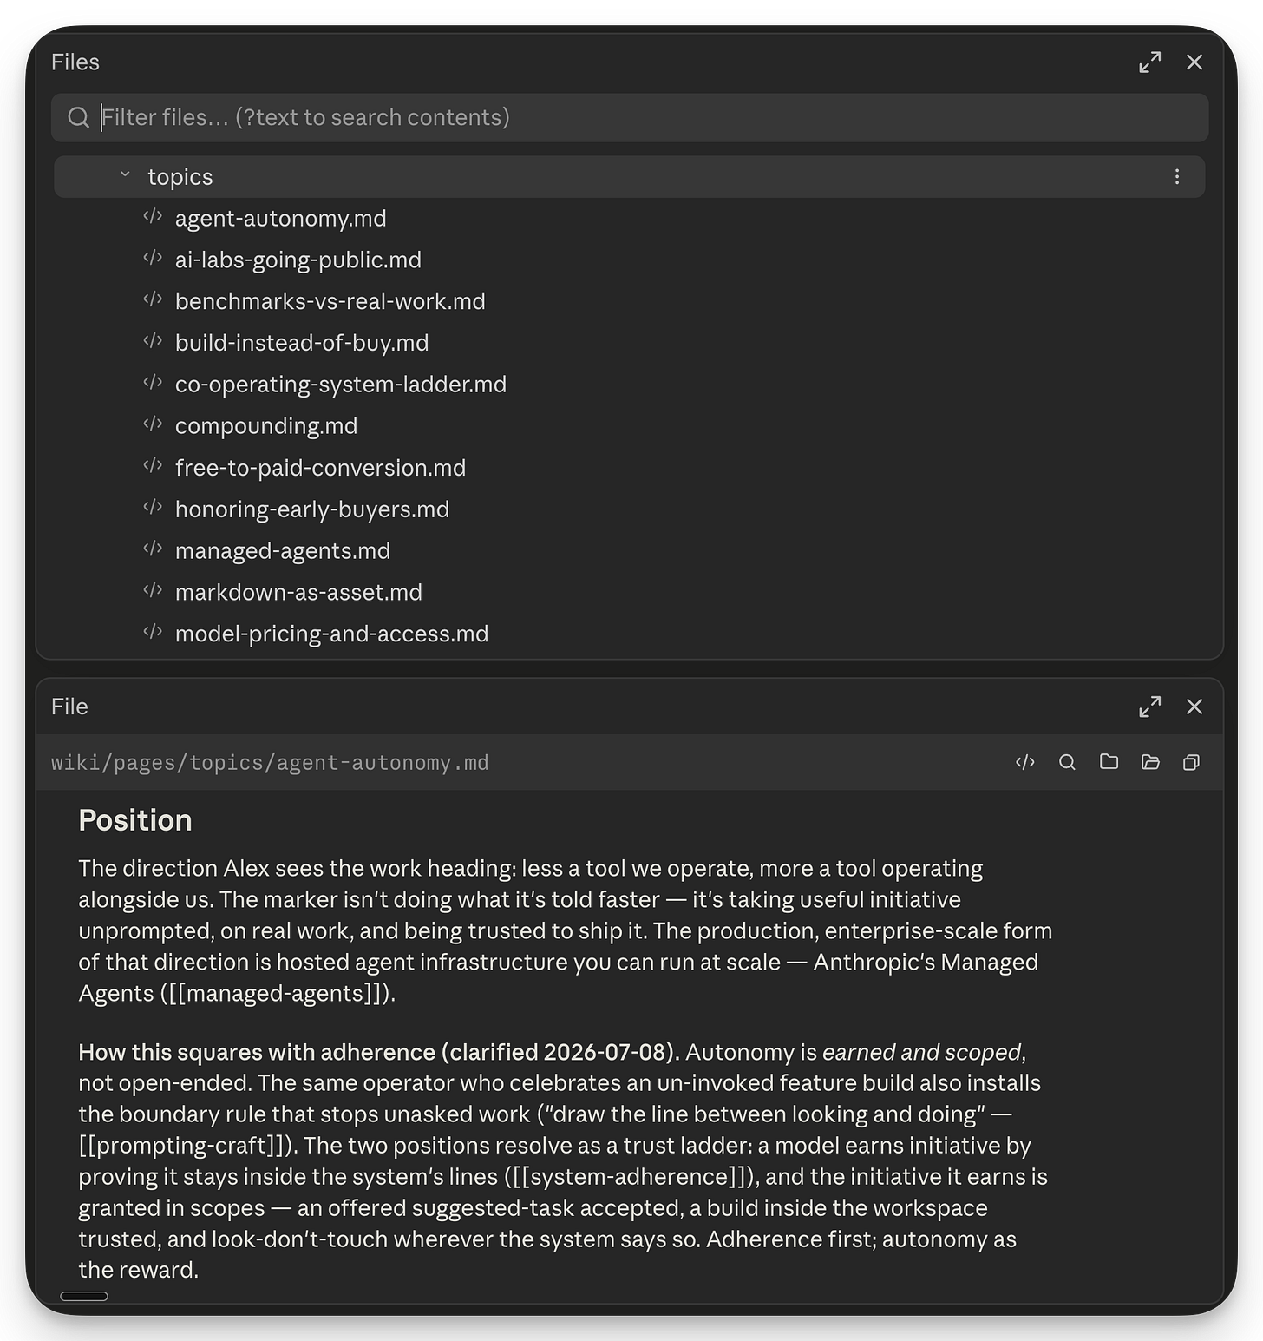
Task: Expand the Files panel to full size
Action: click(1150, 62)
